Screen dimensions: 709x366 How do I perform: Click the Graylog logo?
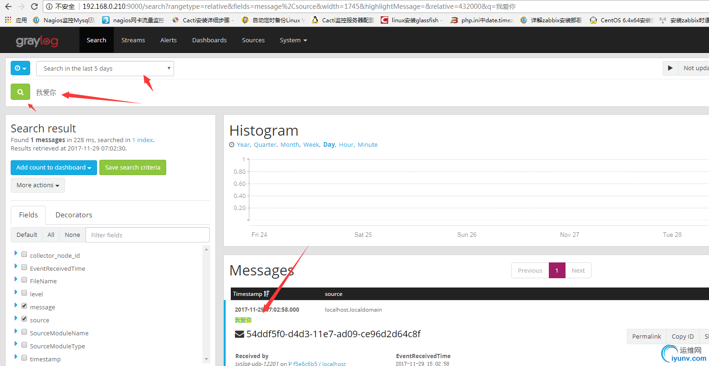pos(37,41)
